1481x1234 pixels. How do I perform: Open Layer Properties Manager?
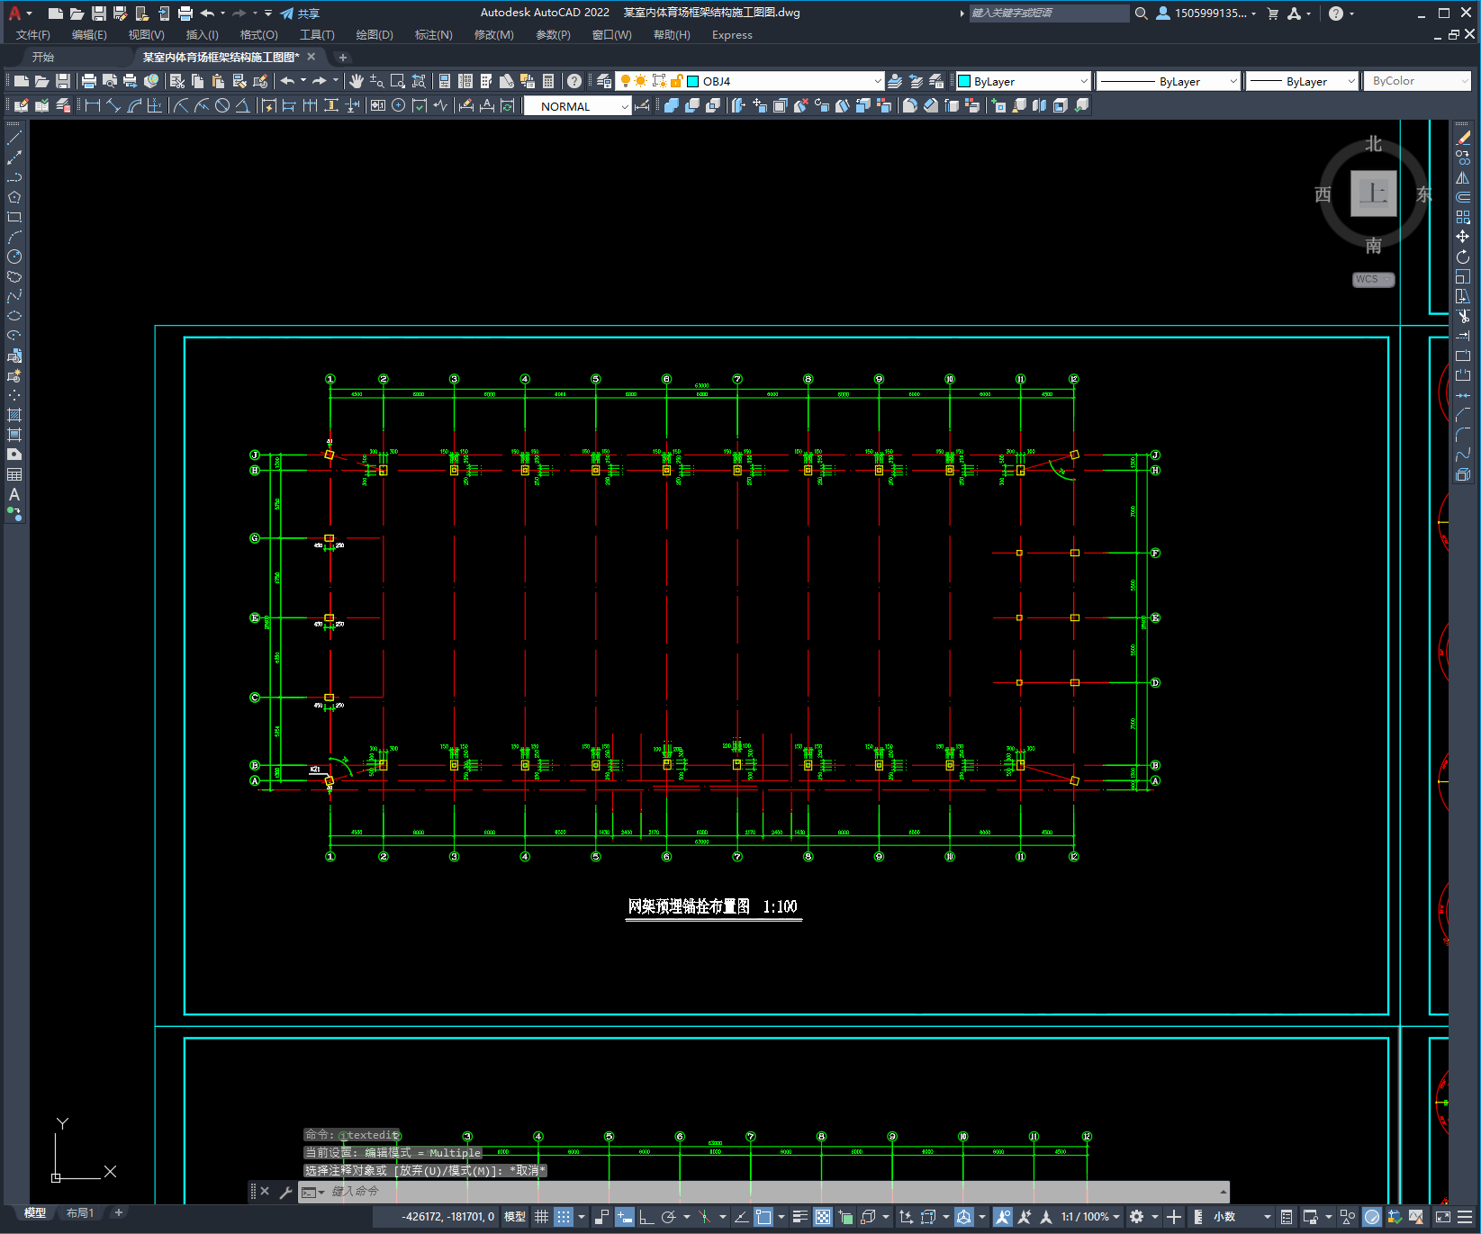pos(604,81)
